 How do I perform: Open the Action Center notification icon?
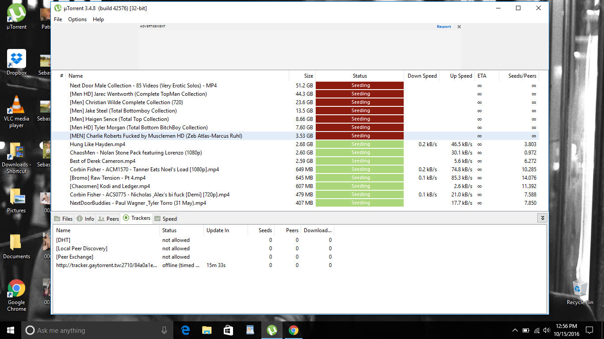pyautogui.click(x=589, y=330)
